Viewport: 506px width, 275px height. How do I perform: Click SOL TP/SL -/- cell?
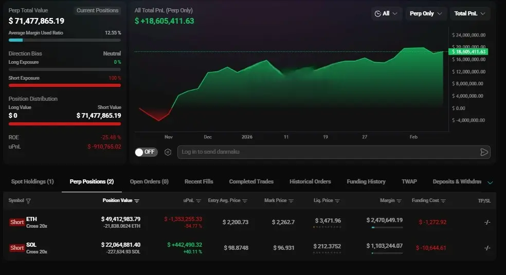[487, 248]
